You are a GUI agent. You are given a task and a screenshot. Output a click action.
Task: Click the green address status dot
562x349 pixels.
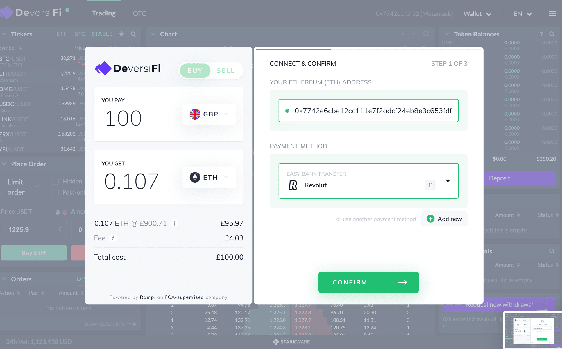pyautogui.click(x=287, y=111)
